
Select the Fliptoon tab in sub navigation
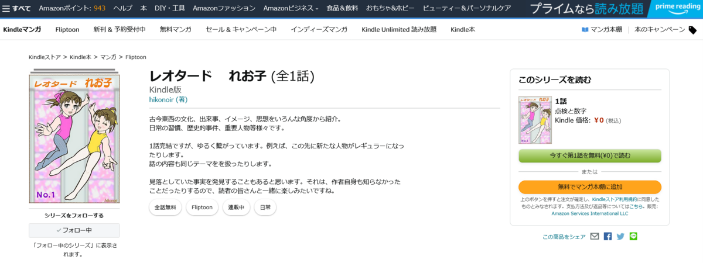pos(67,29)
